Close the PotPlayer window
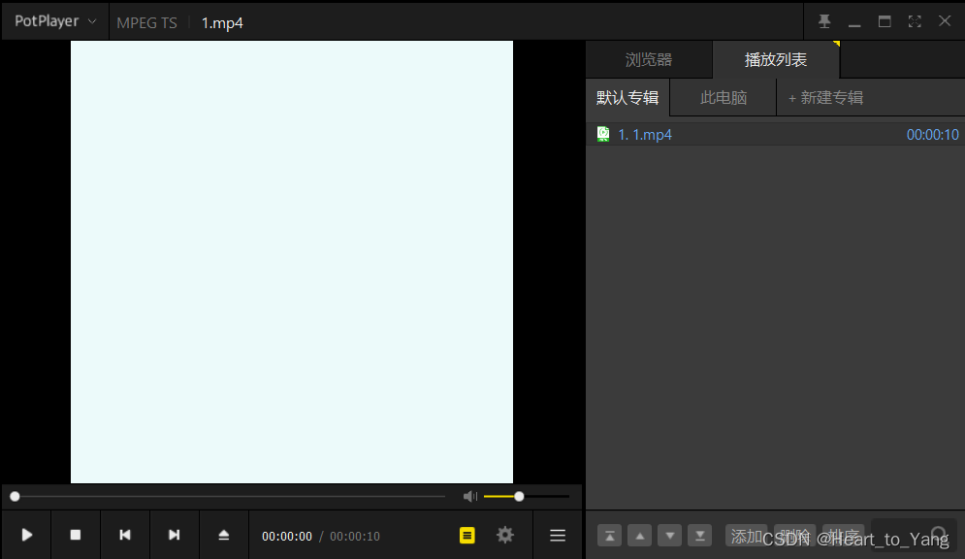Image resolution: width=965 pixels, height=559 pixels. [x=945, y=21]
